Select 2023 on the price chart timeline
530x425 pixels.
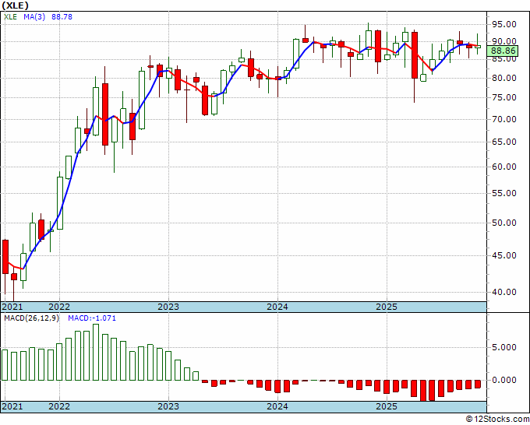click(168, 307)
